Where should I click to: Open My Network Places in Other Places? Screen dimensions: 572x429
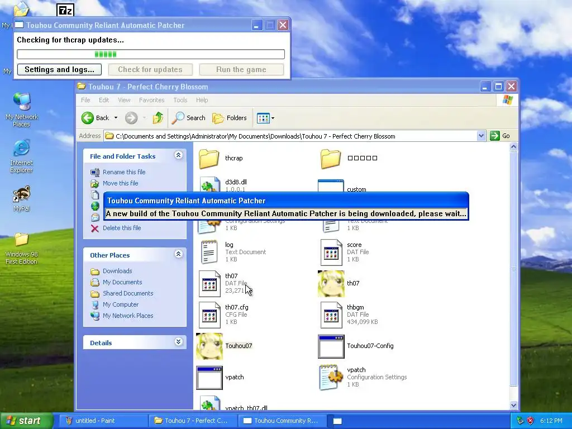coord(128,316)
